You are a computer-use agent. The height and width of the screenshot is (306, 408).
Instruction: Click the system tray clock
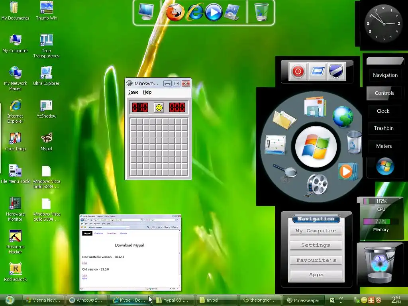tap(396, 300)
